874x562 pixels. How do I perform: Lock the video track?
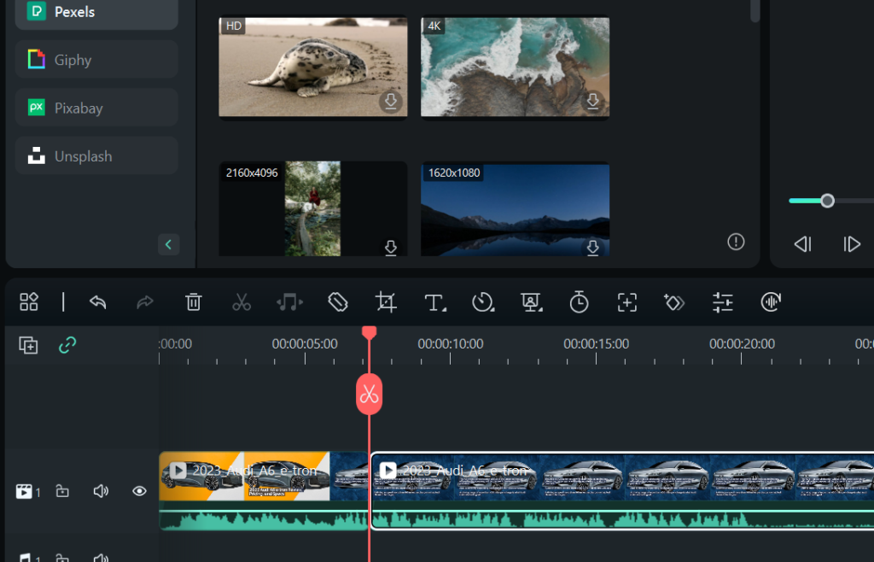[62, 491]
